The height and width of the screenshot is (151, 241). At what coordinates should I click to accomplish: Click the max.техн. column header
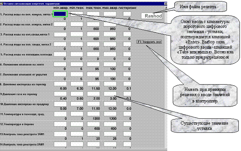click(x=94, y=8)
